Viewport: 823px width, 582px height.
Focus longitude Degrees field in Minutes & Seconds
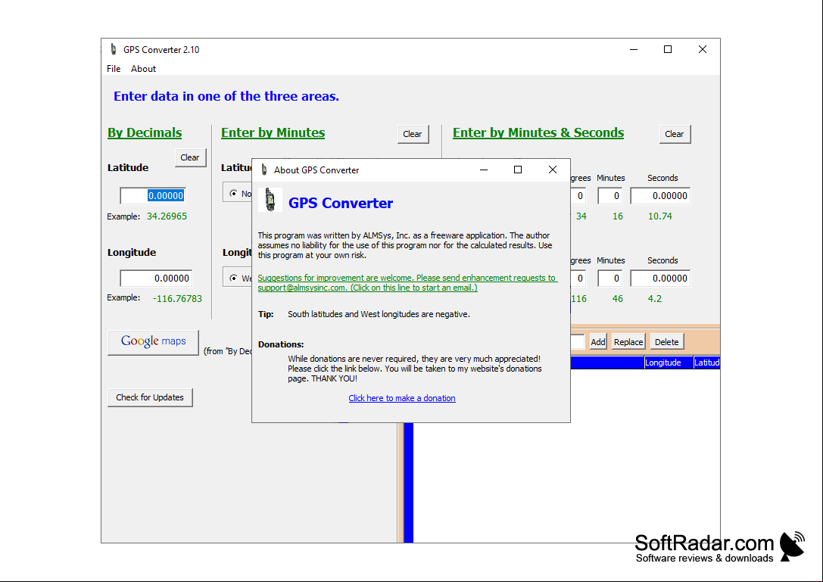pyautogui.click(x=578, y=279)
